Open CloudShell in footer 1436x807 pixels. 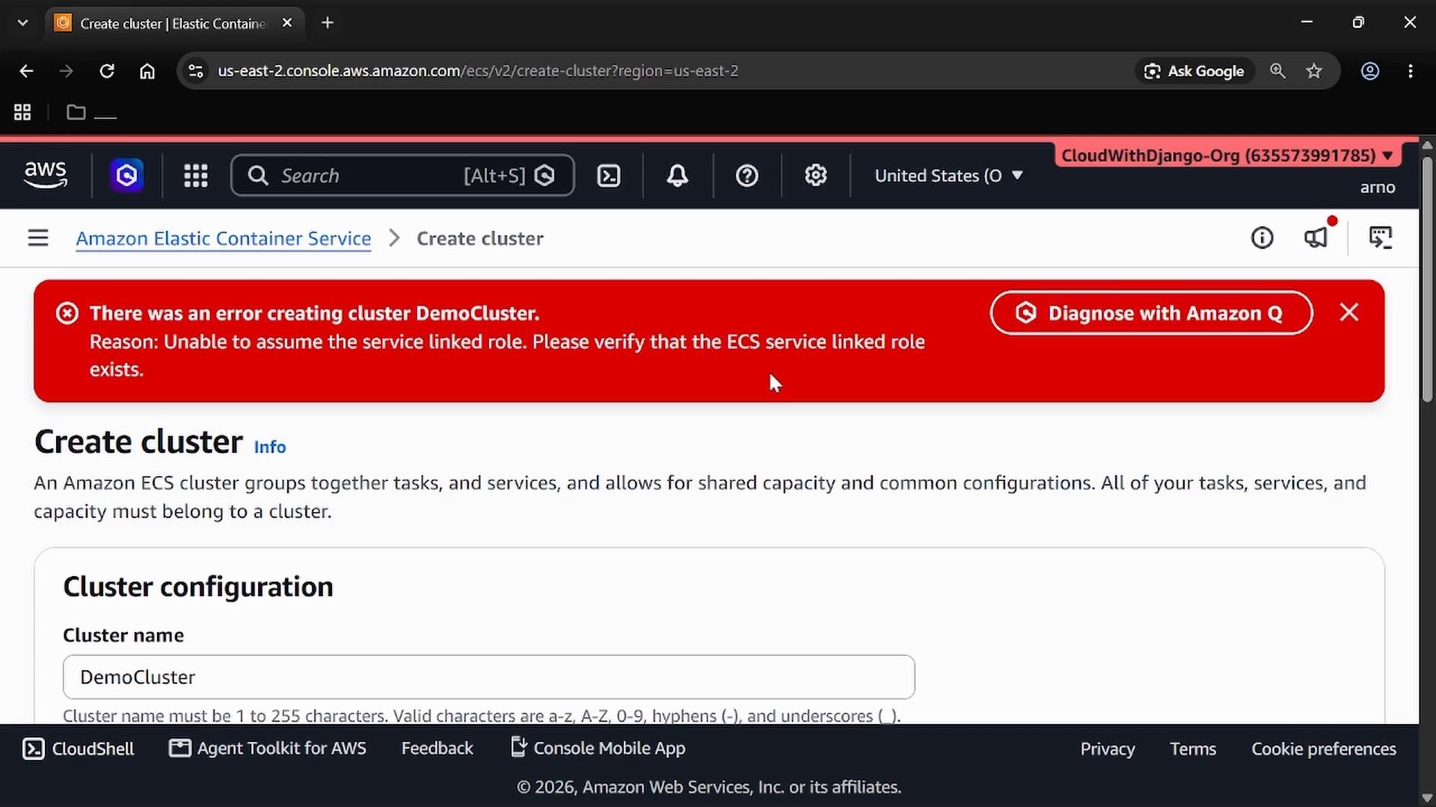tap(79, 749)
